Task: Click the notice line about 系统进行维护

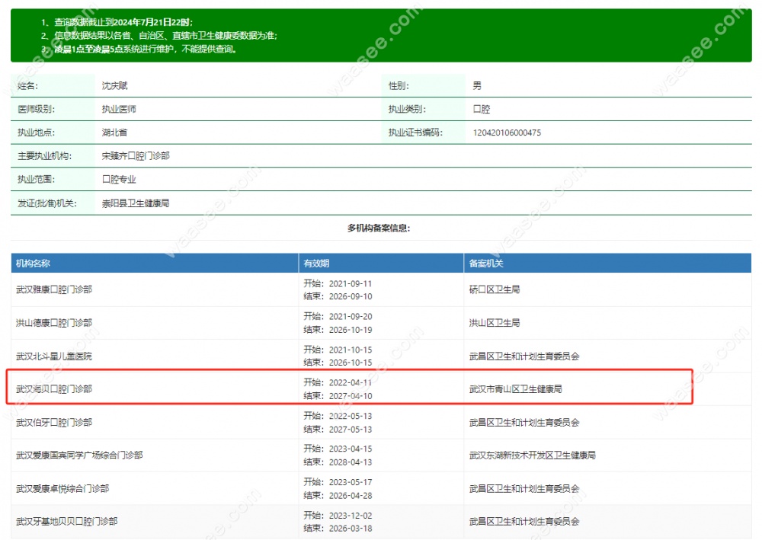Action: (139, 49)
